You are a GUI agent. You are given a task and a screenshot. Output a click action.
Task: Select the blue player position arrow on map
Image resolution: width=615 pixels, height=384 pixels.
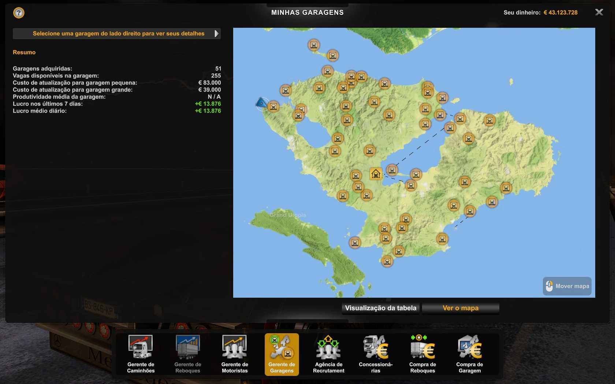click(x=261, y=103)
